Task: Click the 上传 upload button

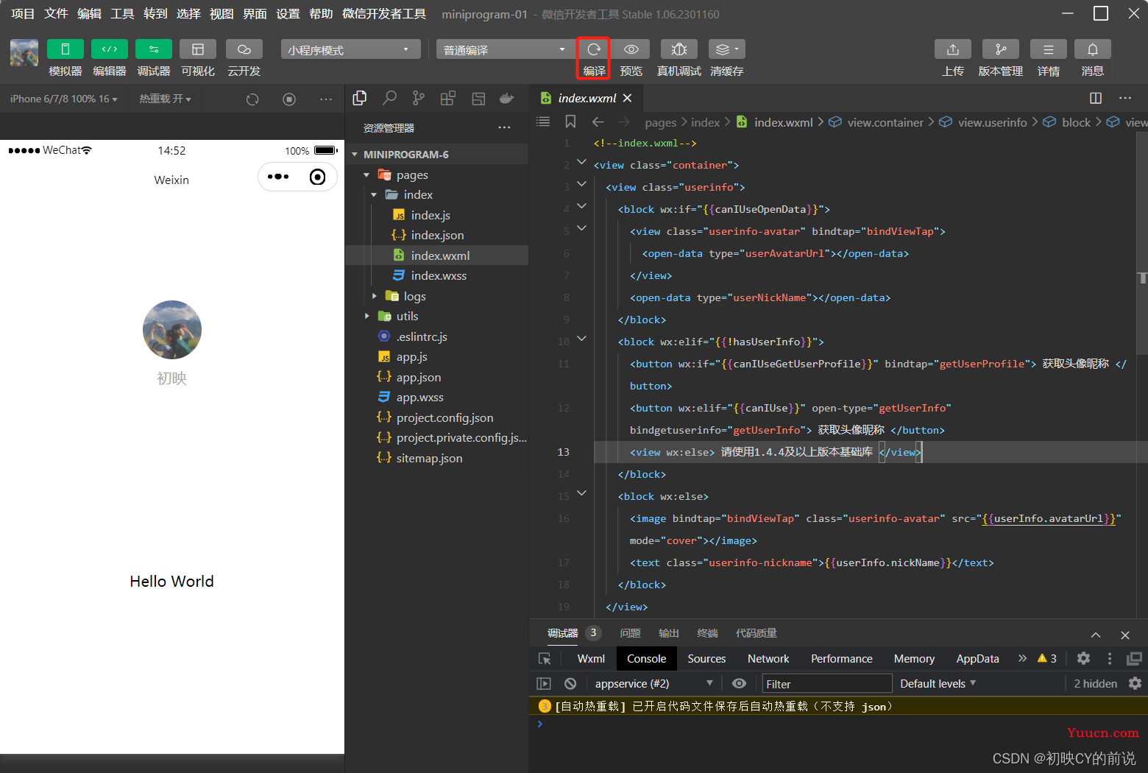Action: point(953,49)
